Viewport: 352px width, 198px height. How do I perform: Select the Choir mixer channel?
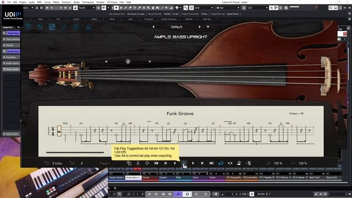pos(200,178)
